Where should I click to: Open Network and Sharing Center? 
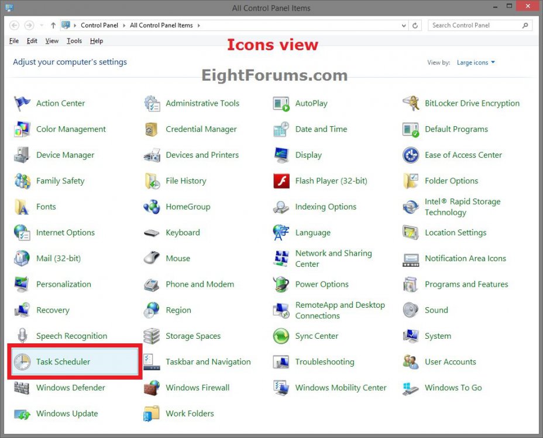[x=334, y=258]
